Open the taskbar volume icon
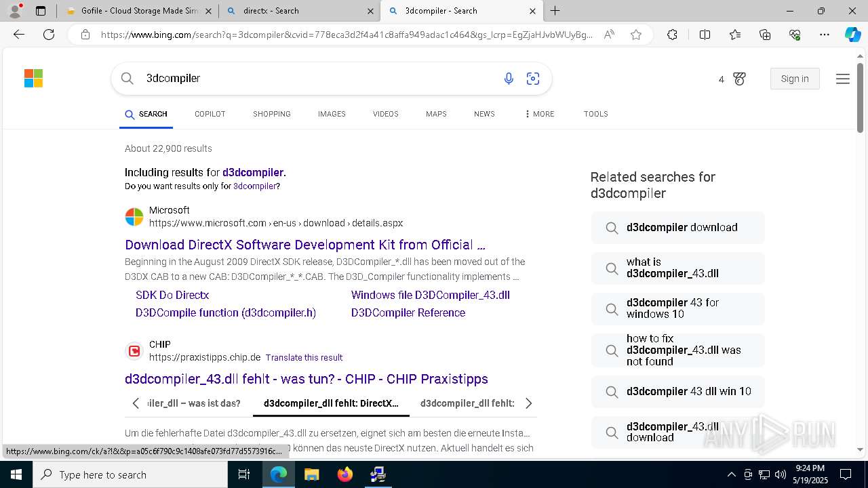 tap(781, 474)
